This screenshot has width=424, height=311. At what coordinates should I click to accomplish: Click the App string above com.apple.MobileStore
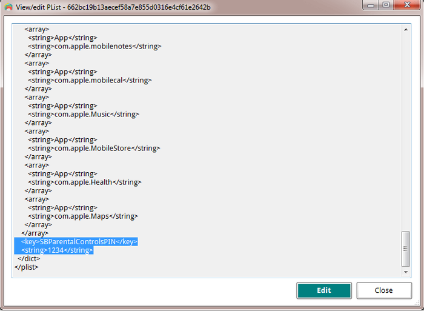pos(62,140)
